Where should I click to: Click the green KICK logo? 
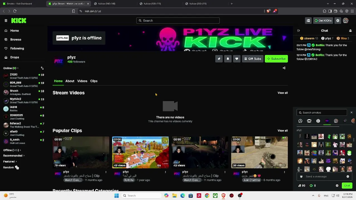[19, 21]
